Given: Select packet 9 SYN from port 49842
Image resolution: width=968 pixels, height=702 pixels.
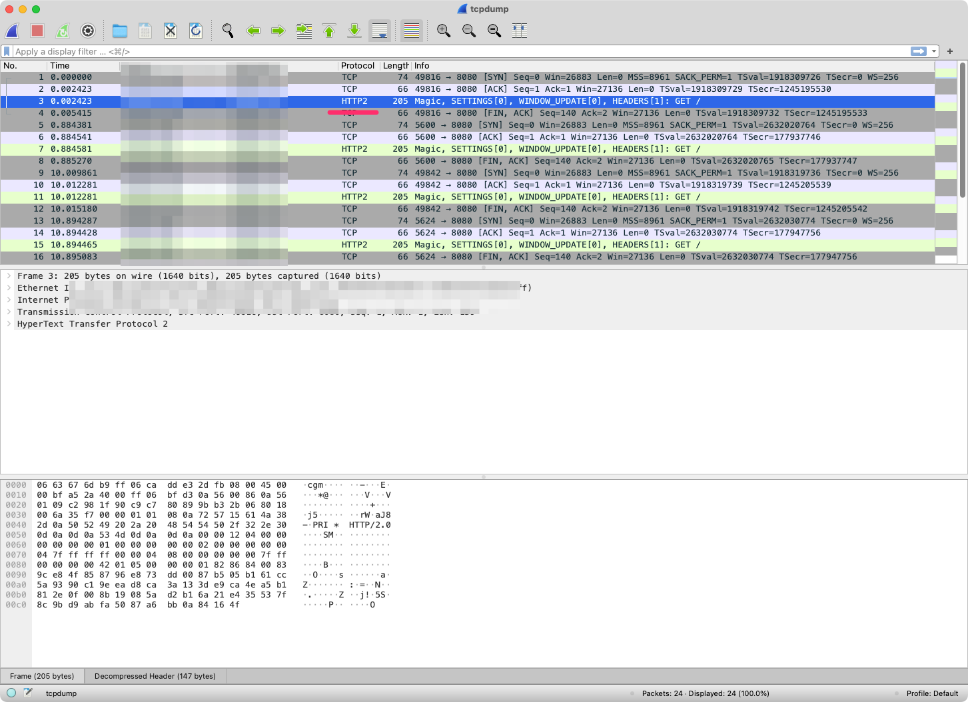Looking at the screenshot, I should 468,173.
